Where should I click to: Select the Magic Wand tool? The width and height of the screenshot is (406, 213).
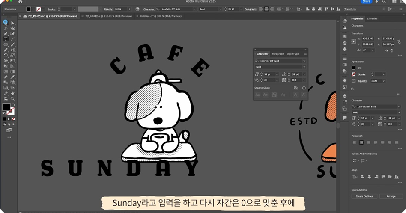[6, 28]
